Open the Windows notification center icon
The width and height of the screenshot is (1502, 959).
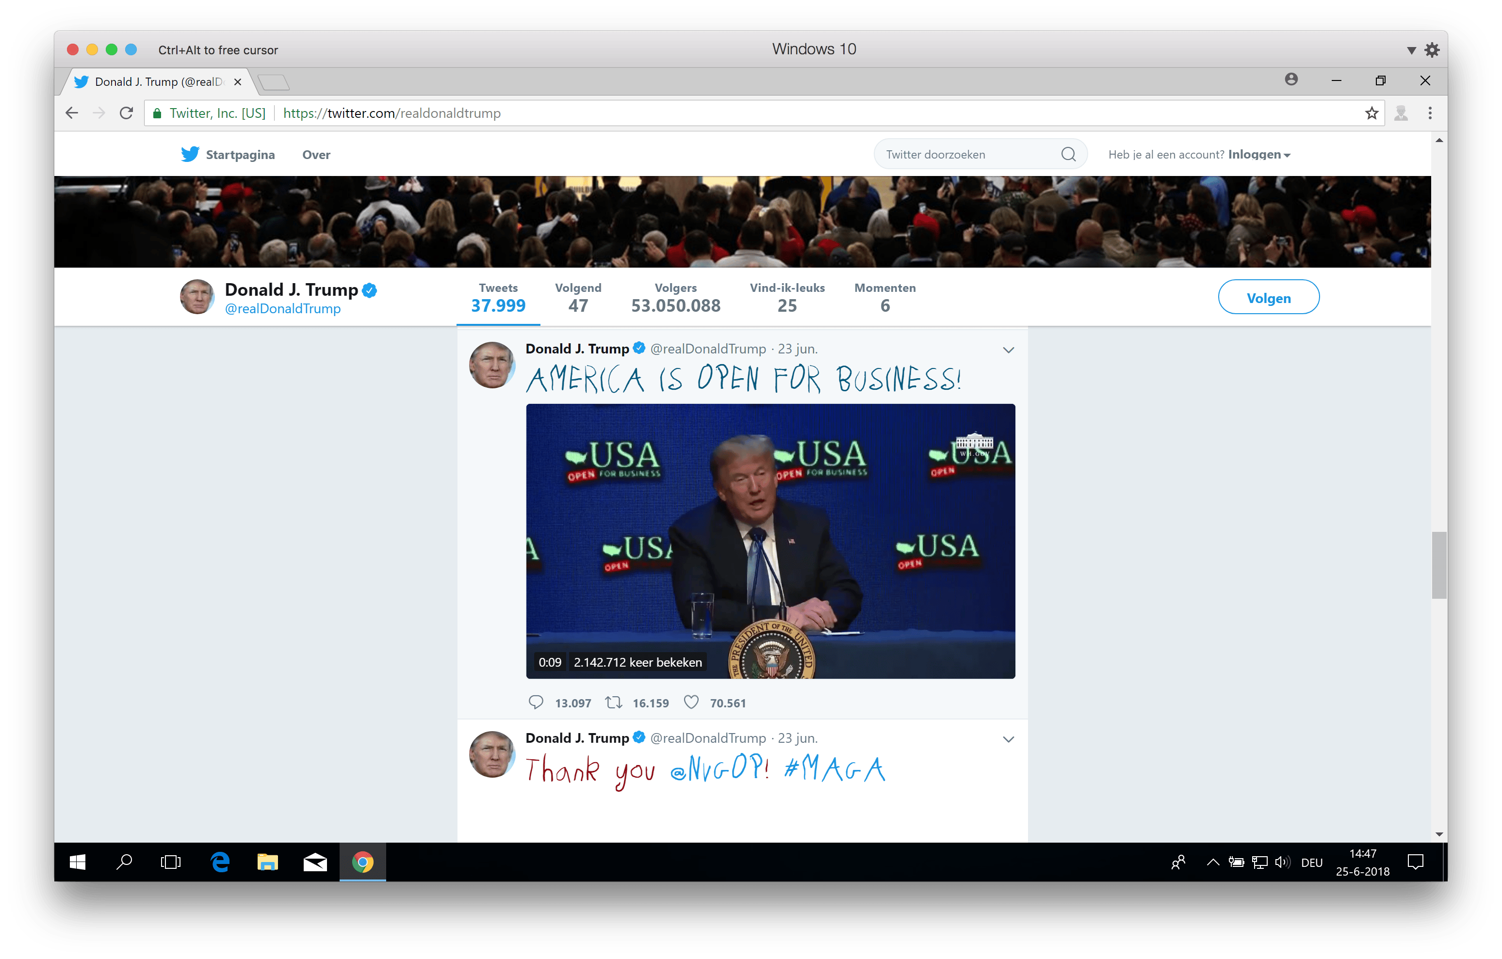[1415, 862]
